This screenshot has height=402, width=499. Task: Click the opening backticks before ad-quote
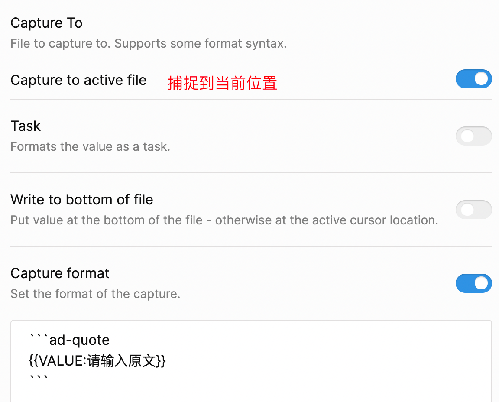(39, 338)
